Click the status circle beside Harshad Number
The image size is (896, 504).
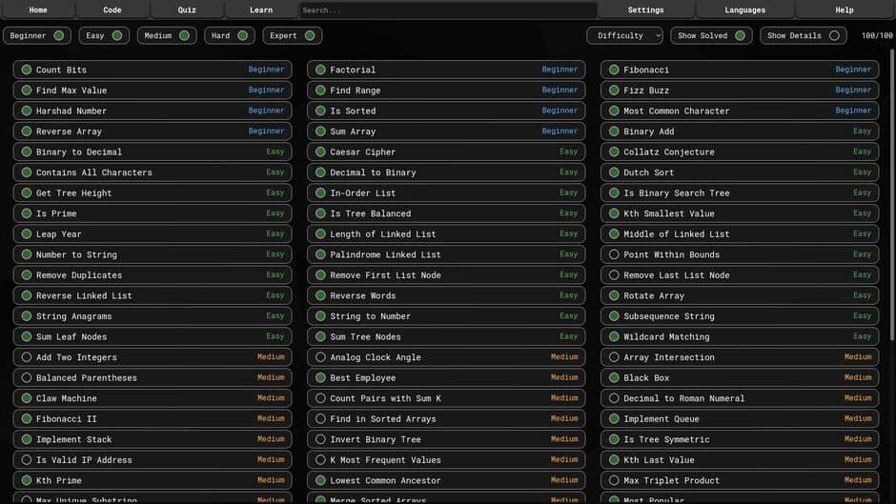coord(27,111)
